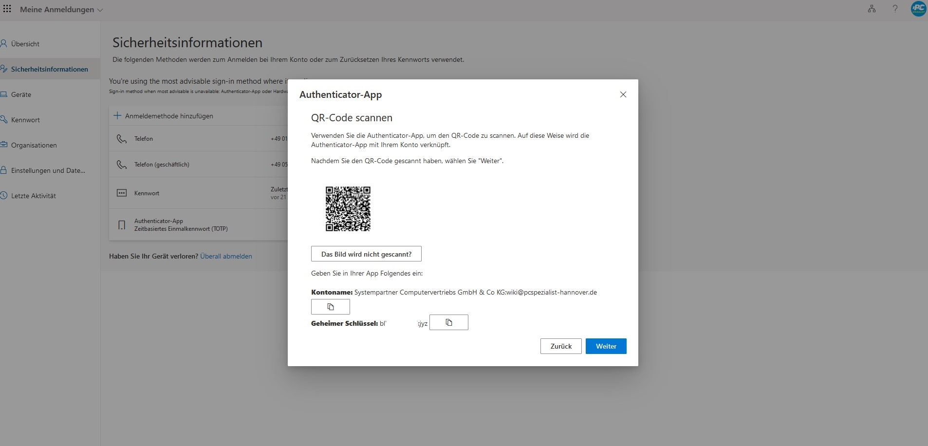This screenshot has height=446, width=928.
Task: Click the blue Weiter button
Action: [x=606, y=346]
